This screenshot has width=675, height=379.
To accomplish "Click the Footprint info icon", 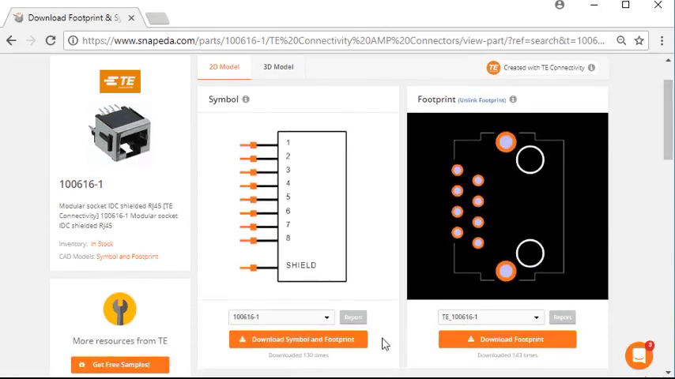I will pyautogui.click(x=513, y=99).
